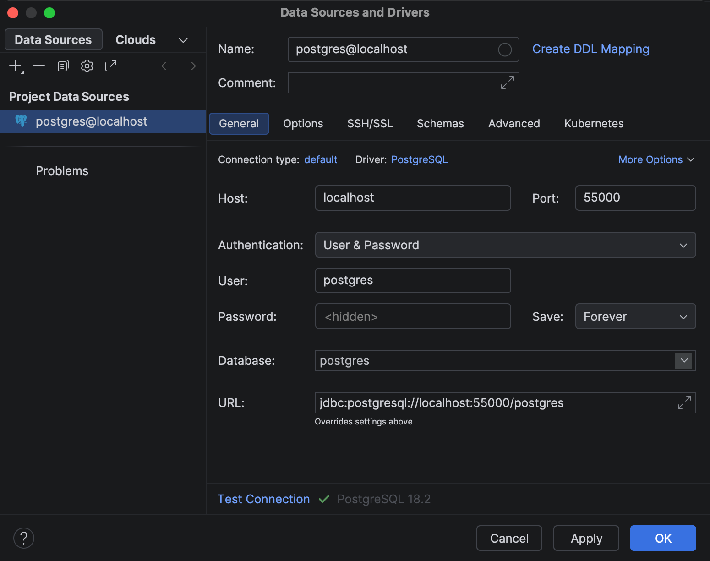The width and height of the screenshot is (710, 561).
Task: Navigate back with left arrow
Action: (167, 66)
